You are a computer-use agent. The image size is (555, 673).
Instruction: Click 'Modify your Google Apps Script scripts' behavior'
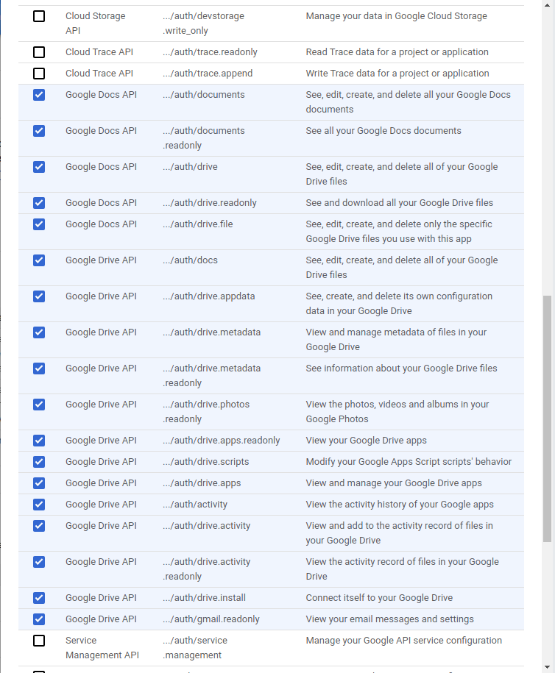tap(409, 462)
